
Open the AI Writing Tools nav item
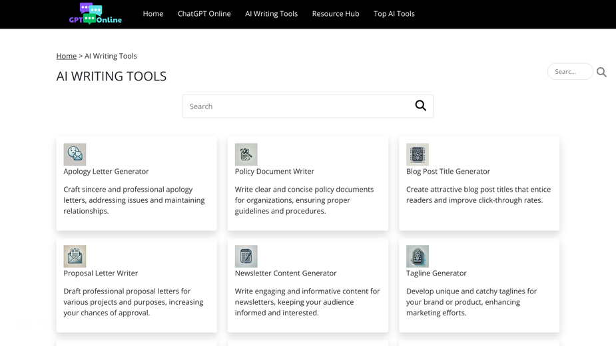click(x=272, y=14)
